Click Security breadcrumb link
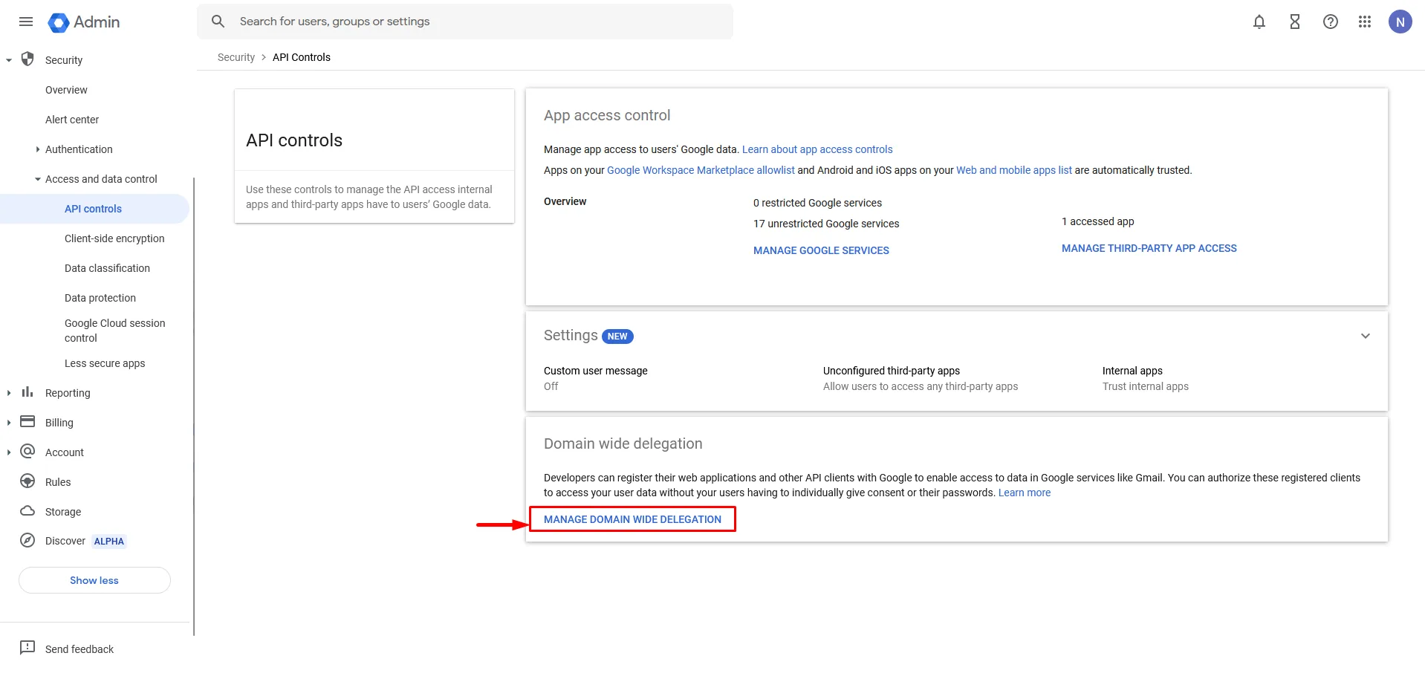 click(x=236, y=57)
